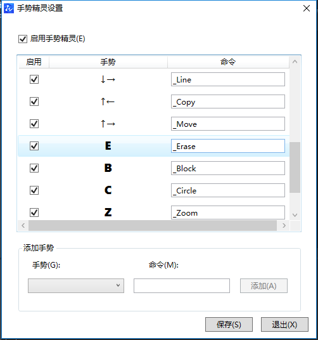Image resolution: width=318 pixels, height=340 pixels.
Task: Uncheck the enable box for _Circle gesture
Action: coord(34,190)
